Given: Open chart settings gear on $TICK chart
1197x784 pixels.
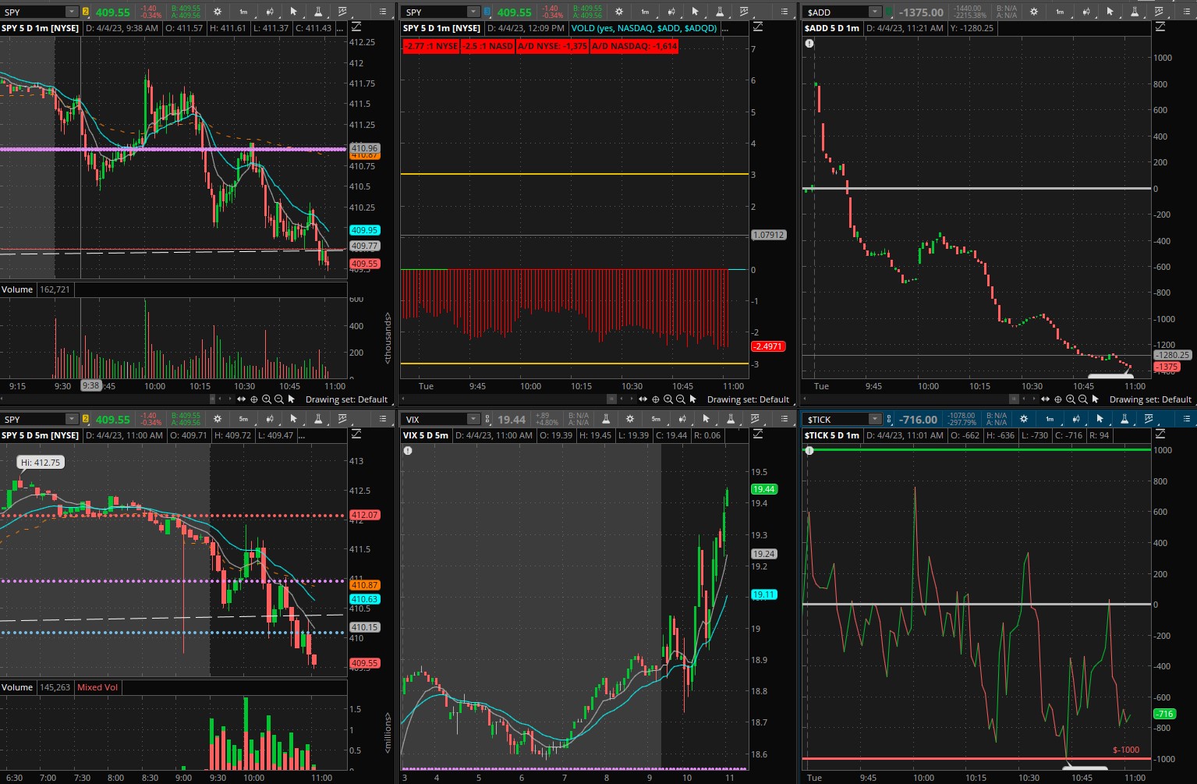Looking at the screenshot, I should pyautogui.click(x=1024, y=419).
